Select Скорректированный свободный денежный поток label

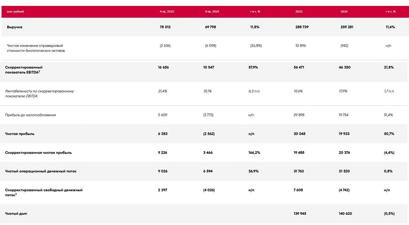(x=44, y=193)
